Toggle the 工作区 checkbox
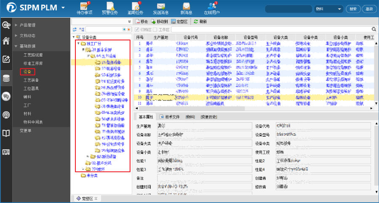The image size is (379, 203). click(x=155, y=29)
